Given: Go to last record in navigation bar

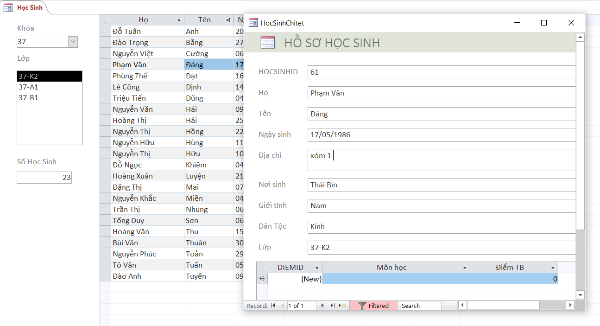Looking at the screenshot, I should [x=332, y=306].
